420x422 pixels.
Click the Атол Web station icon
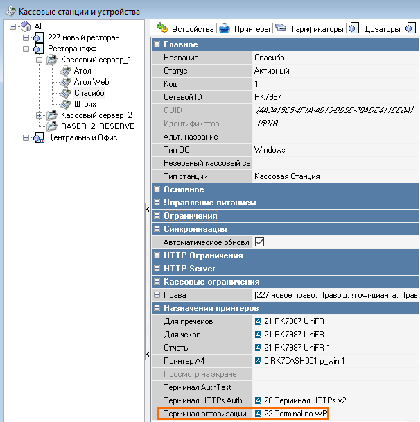[x=65, y=82]
